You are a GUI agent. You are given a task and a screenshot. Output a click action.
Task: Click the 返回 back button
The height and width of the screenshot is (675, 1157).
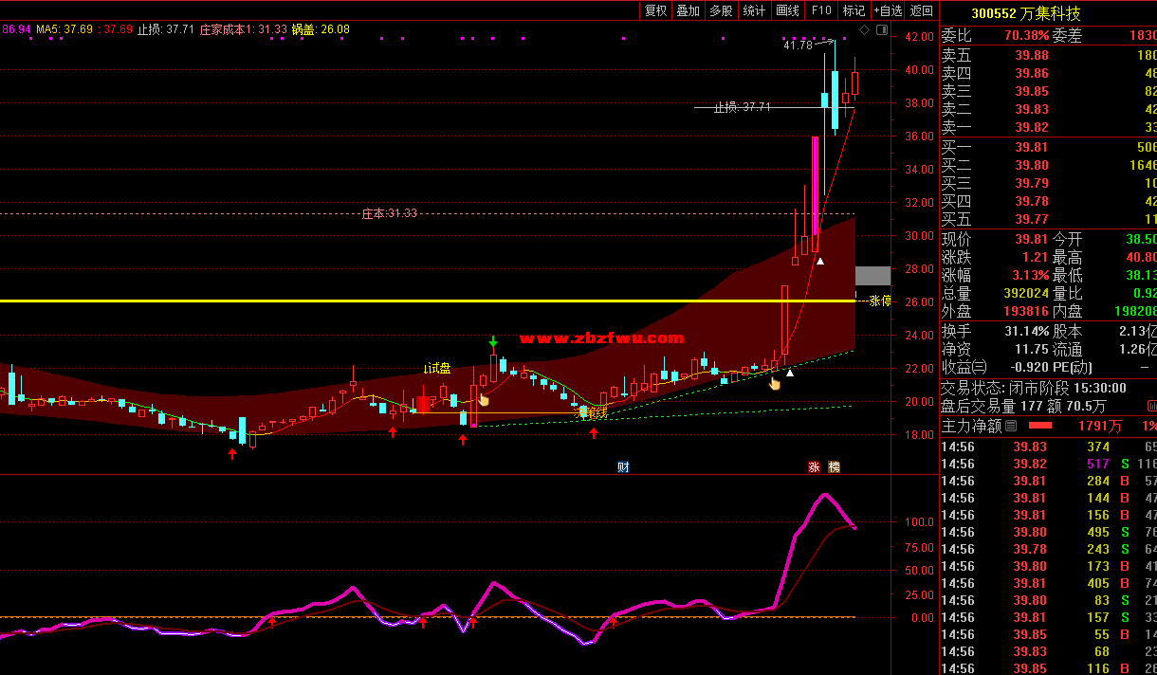[x=921, y=10]
